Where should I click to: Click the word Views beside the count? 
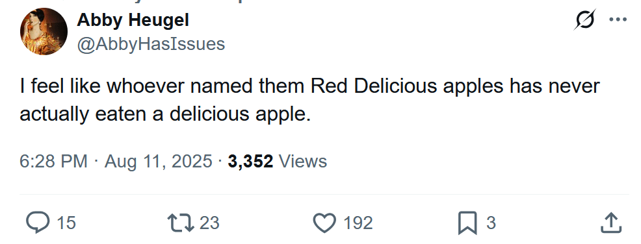tap(303, 161)
